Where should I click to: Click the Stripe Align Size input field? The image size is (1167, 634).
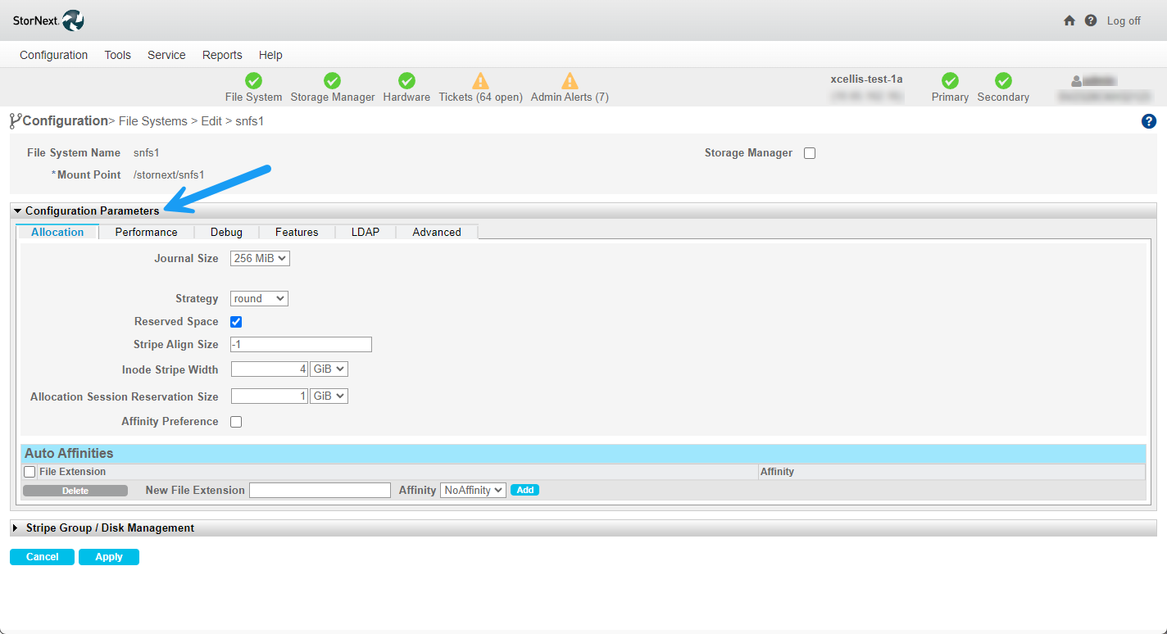coord(301,344)
